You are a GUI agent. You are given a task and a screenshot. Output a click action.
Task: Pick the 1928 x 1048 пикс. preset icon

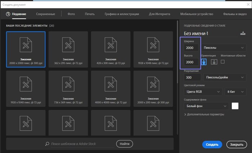153,45
